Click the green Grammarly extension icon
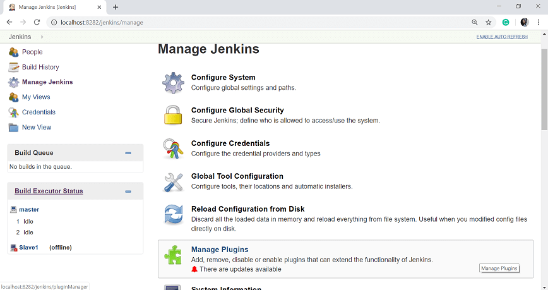 pyautogui.click(x=506, y=22)
